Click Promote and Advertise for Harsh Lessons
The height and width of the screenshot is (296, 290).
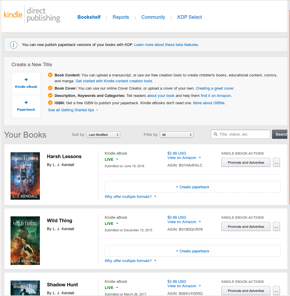pos(246,162)
